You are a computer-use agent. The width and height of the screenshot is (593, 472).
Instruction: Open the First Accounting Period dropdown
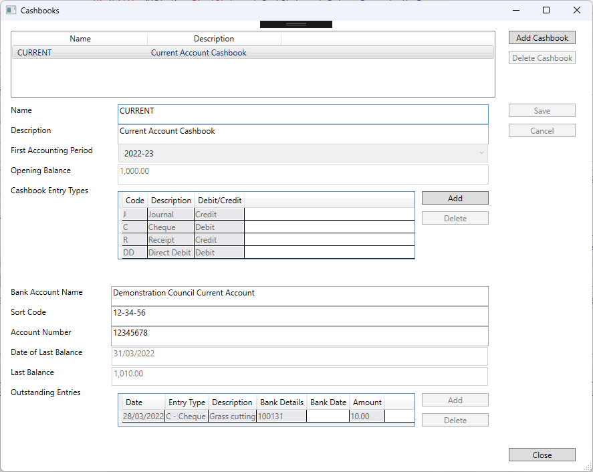pyautogui.click(x=303, y=154)
